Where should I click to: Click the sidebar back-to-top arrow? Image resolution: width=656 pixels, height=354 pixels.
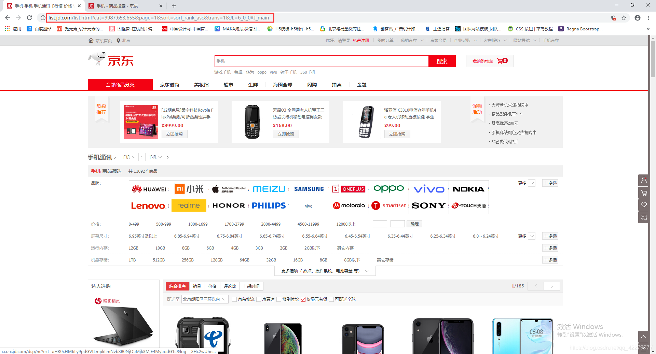(x=644, y=337)
